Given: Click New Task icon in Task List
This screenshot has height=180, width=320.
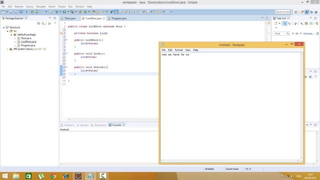Looking at the screenshot, I should click(275, 23).
